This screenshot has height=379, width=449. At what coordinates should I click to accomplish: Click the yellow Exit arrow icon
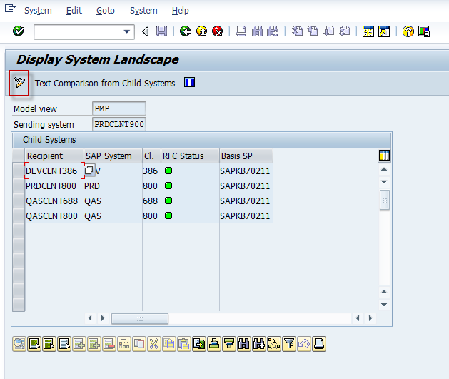(201, 31)
